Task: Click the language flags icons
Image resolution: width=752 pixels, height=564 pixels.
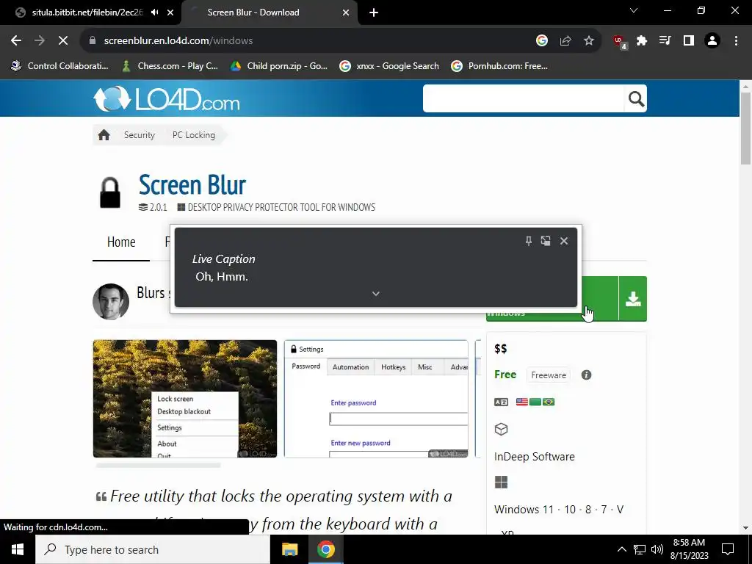Action: coord(535,402)
